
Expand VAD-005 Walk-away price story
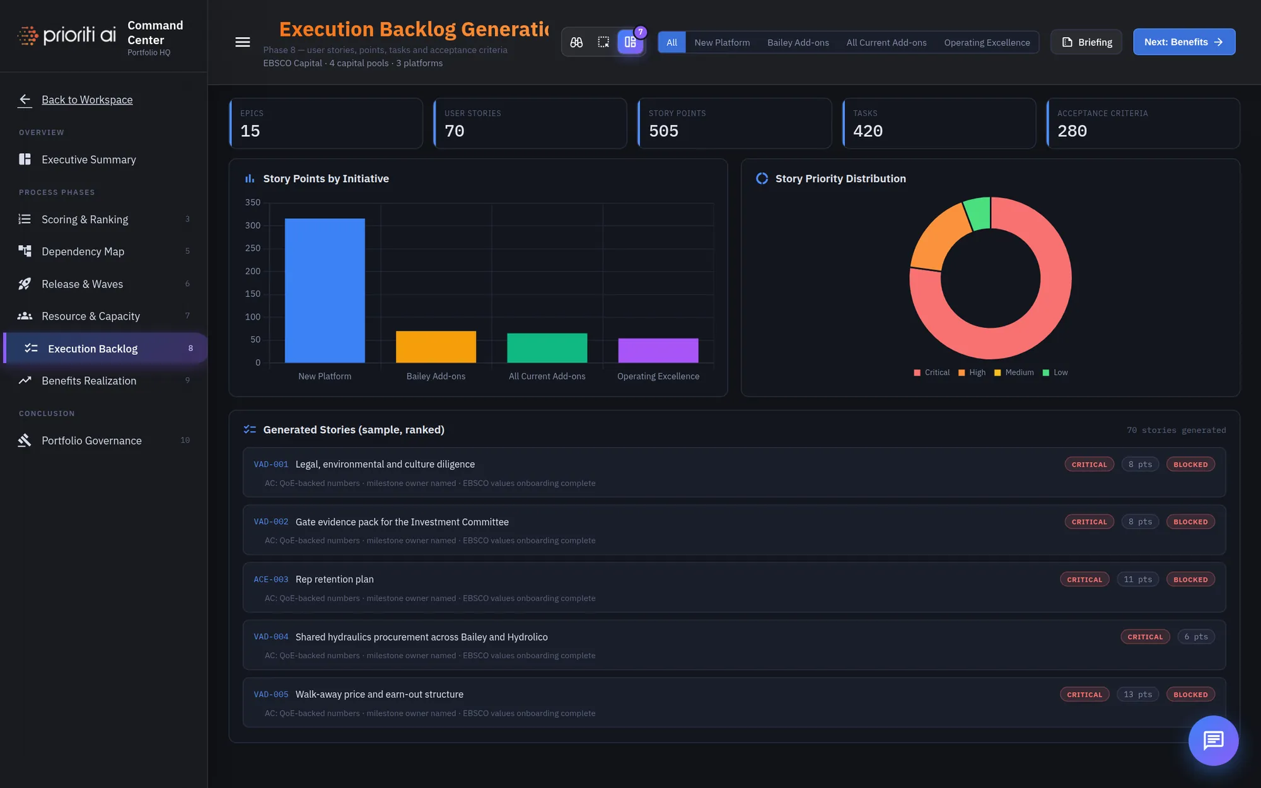click(x=734, y=703)
